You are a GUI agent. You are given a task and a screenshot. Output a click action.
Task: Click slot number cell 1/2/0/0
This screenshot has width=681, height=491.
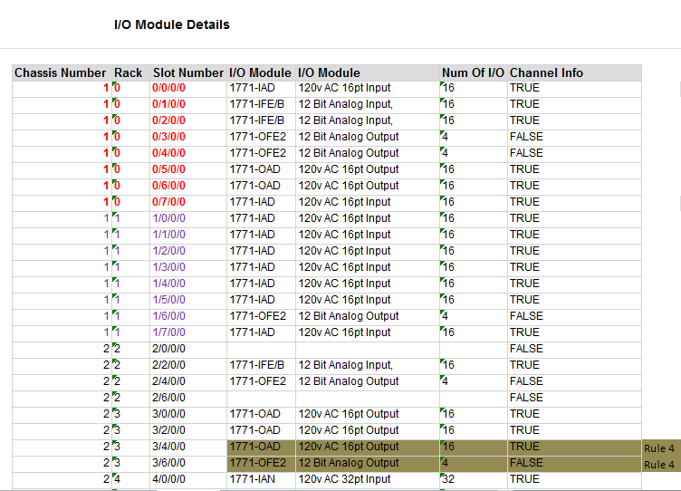(x=188, y=251)
